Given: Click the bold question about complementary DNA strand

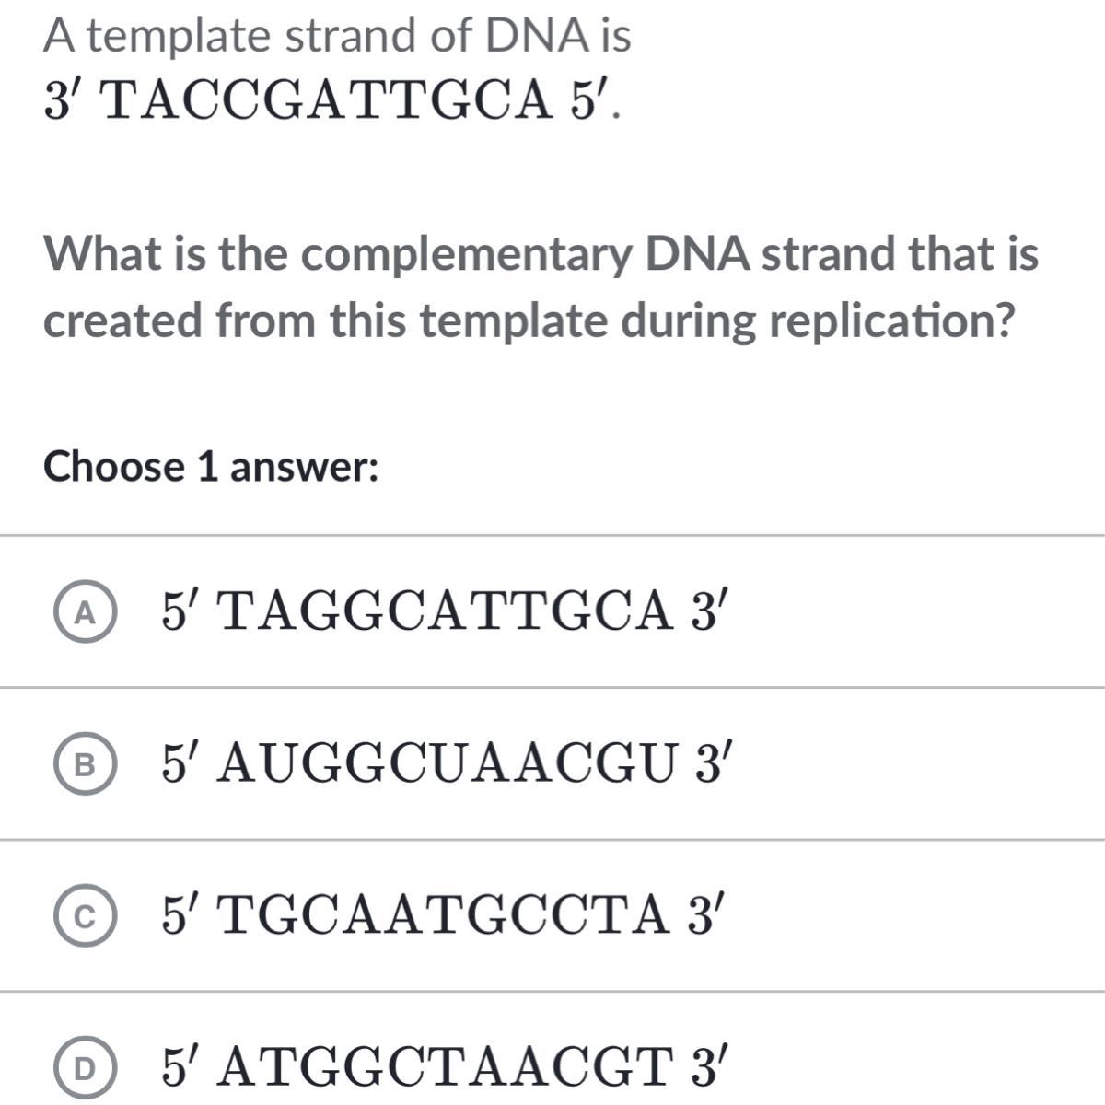Looking at the screenshot, I should [541, 287].
